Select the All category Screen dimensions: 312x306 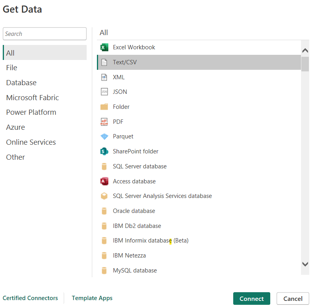tap(45, 52)
